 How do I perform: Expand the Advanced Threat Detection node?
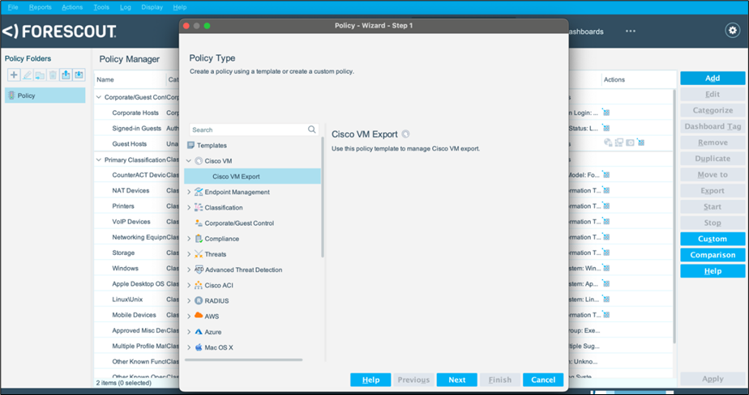point(189,270)
